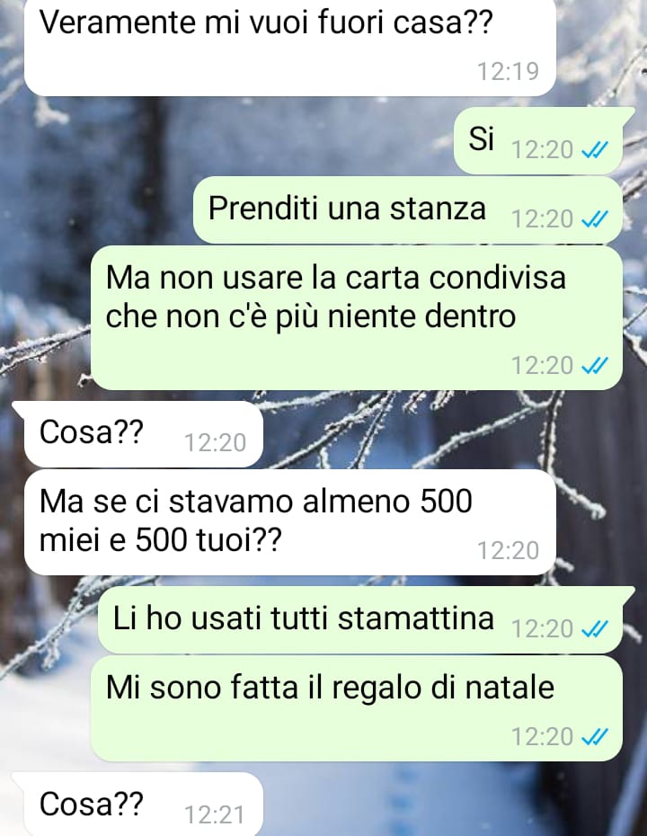Tap the 'Mi sono fatta il regalo di natale' bubble

pyautogui.click(x=357, y=708)
